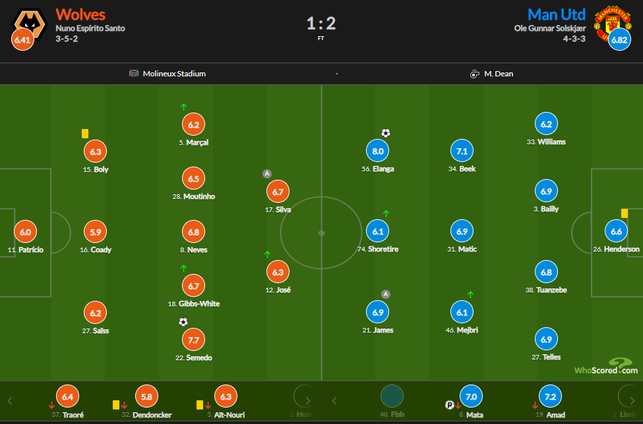The height and width of the screenshot is (424, 643).
Task: Click the penalty icon beside Mata
Action: point(450,405)
